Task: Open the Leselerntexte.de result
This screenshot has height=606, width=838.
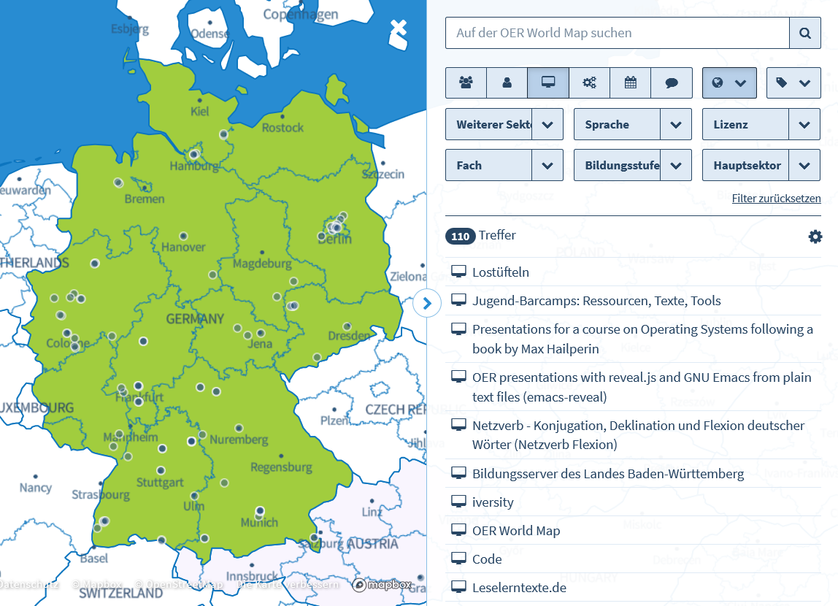Action: (519, 588)
